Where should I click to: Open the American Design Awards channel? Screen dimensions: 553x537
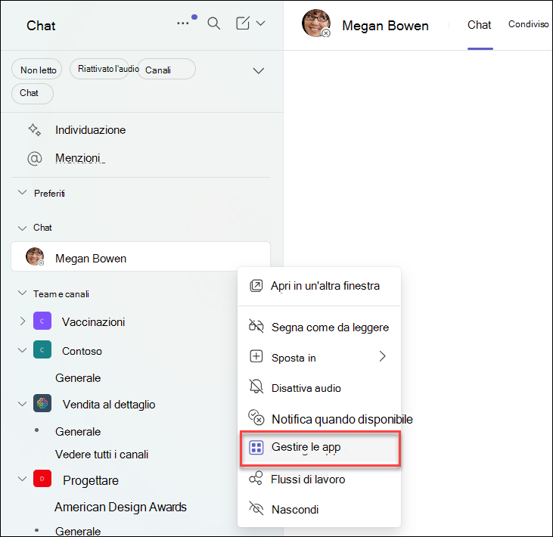coord(120,507)
